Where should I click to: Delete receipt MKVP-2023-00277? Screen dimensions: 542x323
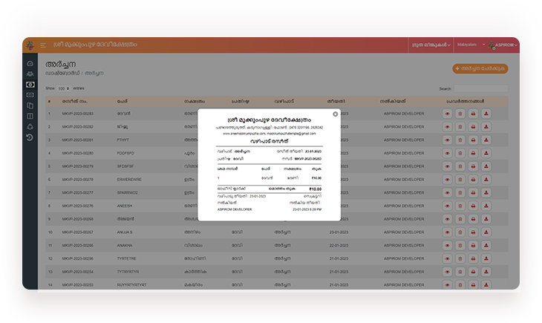point(460,192)
